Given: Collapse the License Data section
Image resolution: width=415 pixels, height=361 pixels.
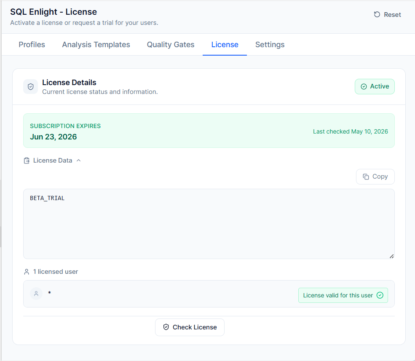Looking at the screenshot, I should 52,160.
